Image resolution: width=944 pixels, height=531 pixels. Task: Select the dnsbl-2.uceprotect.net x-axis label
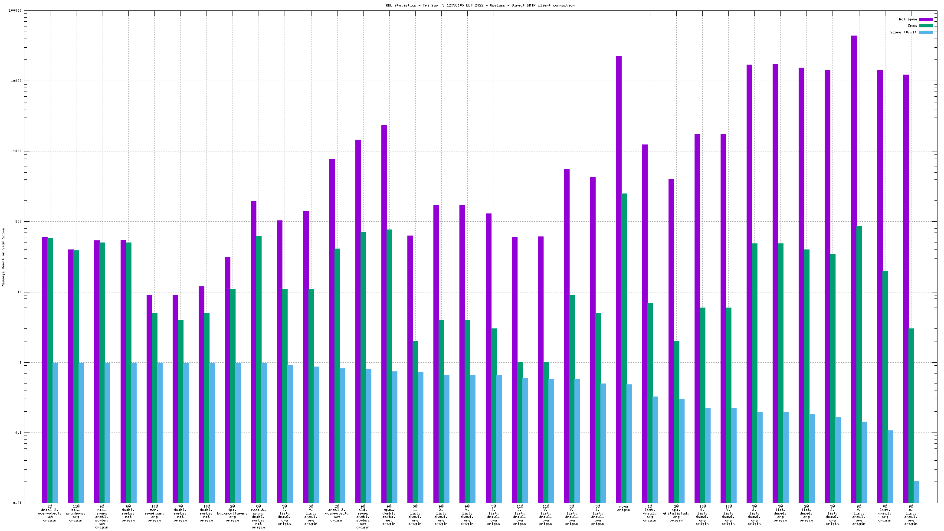click(x=50, y=514)
